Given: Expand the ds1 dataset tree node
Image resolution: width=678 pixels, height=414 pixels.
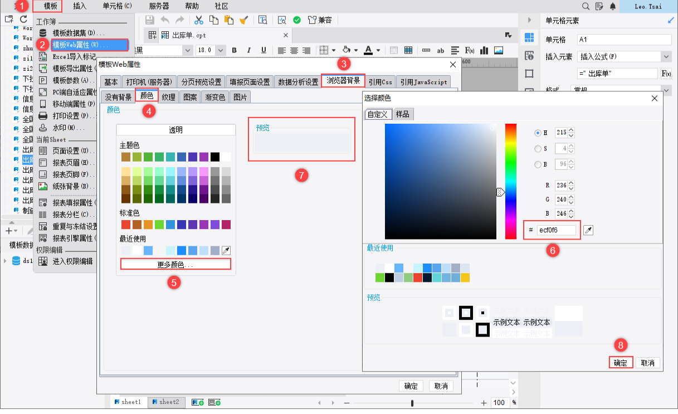Looking at the screenshot, I should (5, 261).
